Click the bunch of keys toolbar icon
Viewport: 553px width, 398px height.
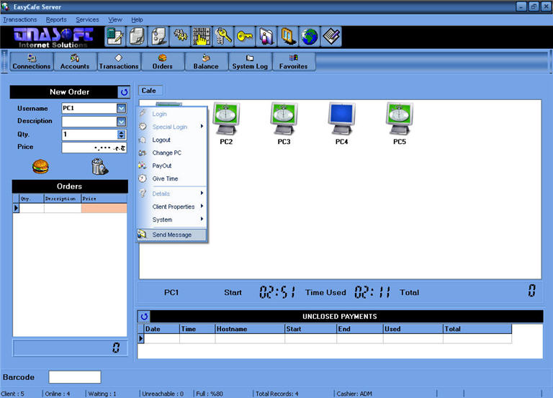[x=223, y=37]
